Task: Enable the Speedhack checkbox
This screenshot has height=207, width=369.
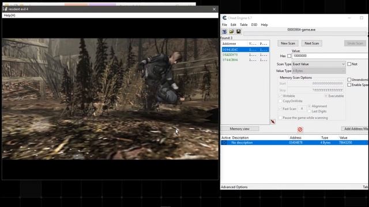Action: coord(349,85)
